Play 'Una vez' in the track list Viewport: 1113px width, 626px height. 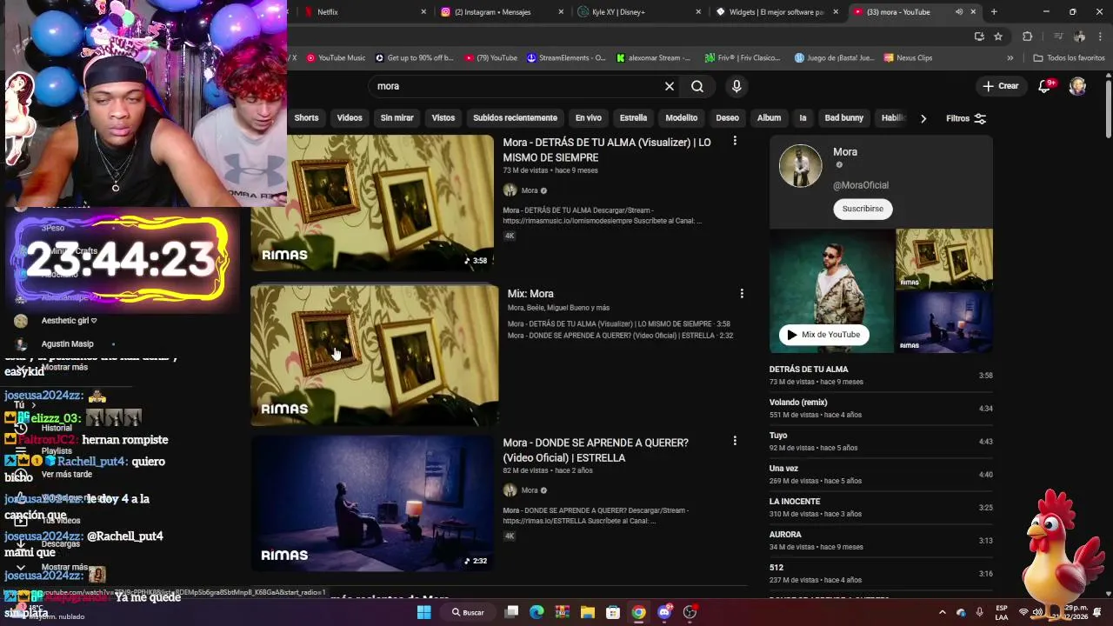tap(881, 475)
